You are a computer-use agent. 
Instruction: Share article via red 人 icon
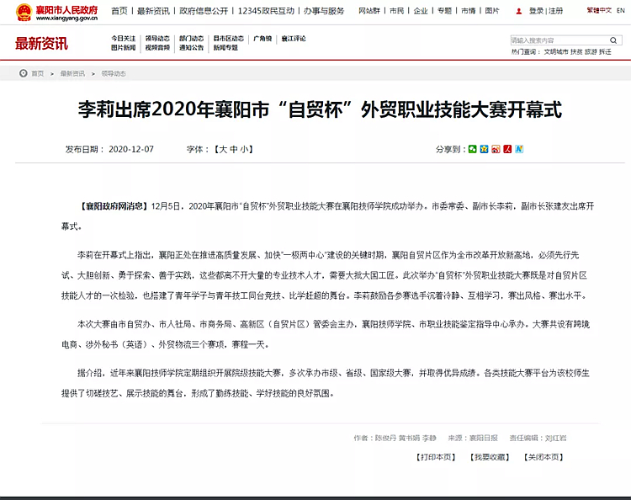pos(507,149)
